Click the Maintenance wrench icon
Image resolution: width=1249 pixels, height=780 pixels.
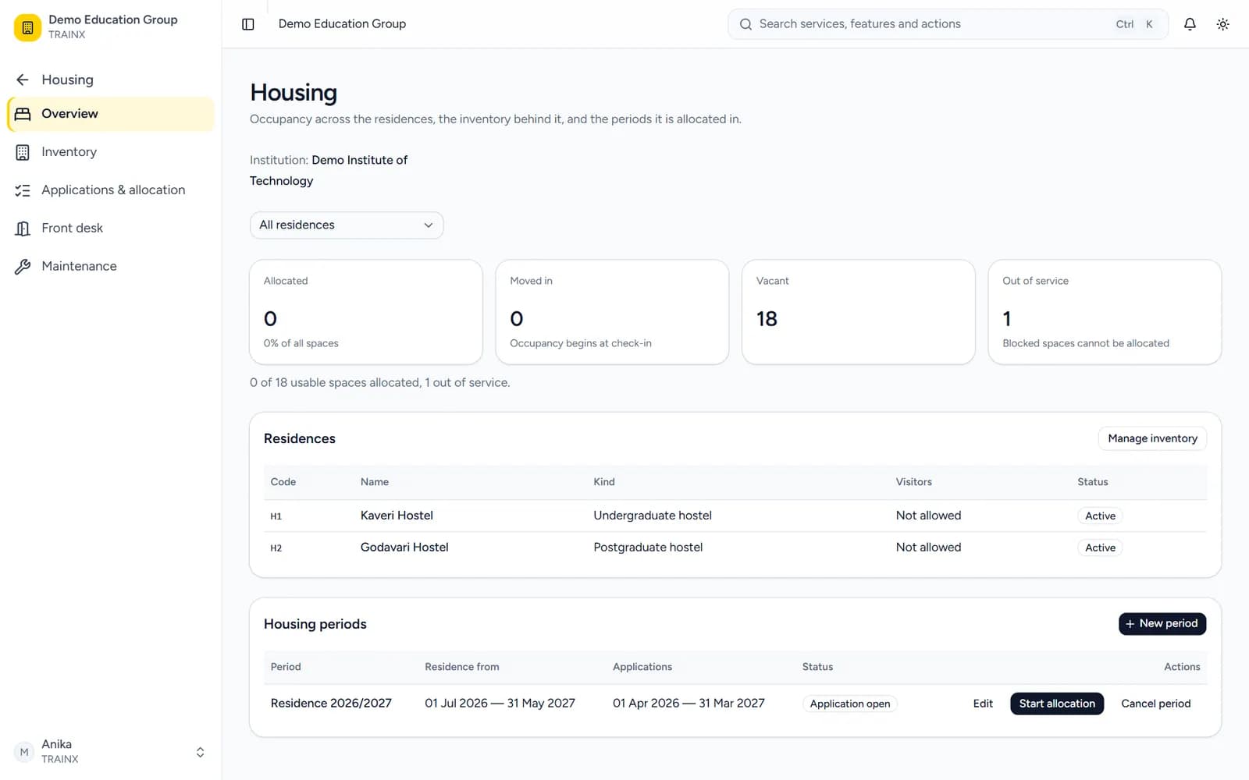[23, 267]
